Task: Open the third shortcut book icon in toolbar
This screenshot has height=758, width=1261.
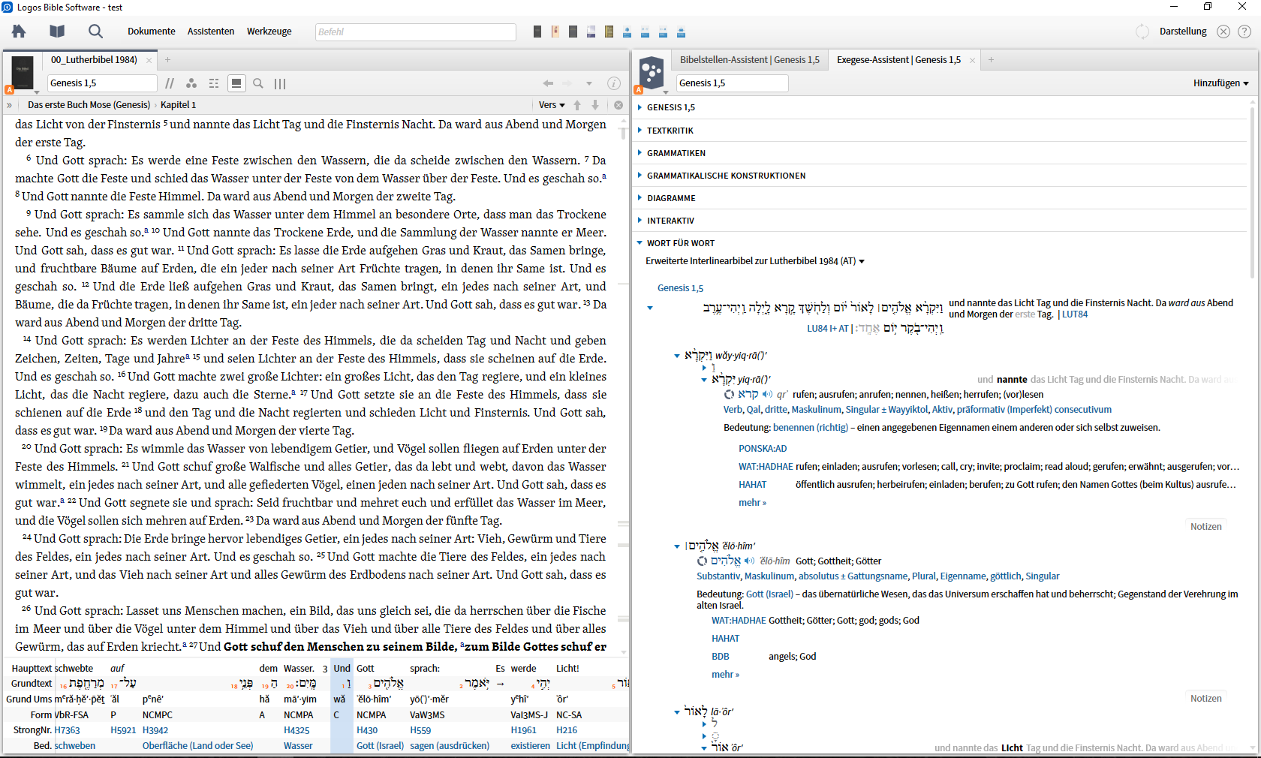Action: tap(573, 32)
